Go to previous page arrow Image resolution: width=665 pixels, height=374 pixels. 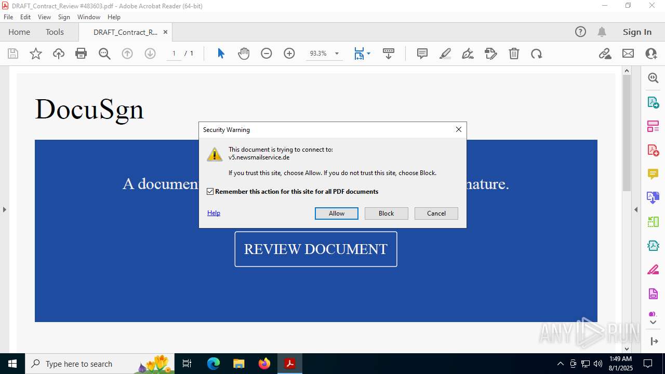(127, 54)
